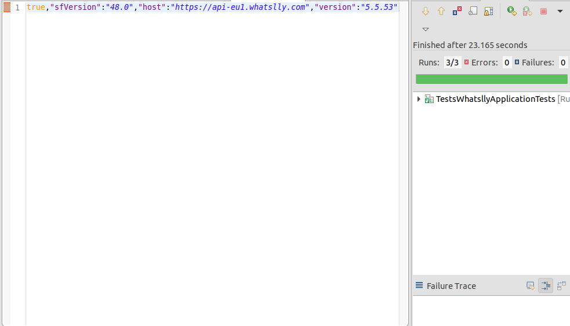Screen dimensions: 570x326
Task: Click the https://api-eu1.whatslly.com URL string
Action: click(x=240, y=7)
